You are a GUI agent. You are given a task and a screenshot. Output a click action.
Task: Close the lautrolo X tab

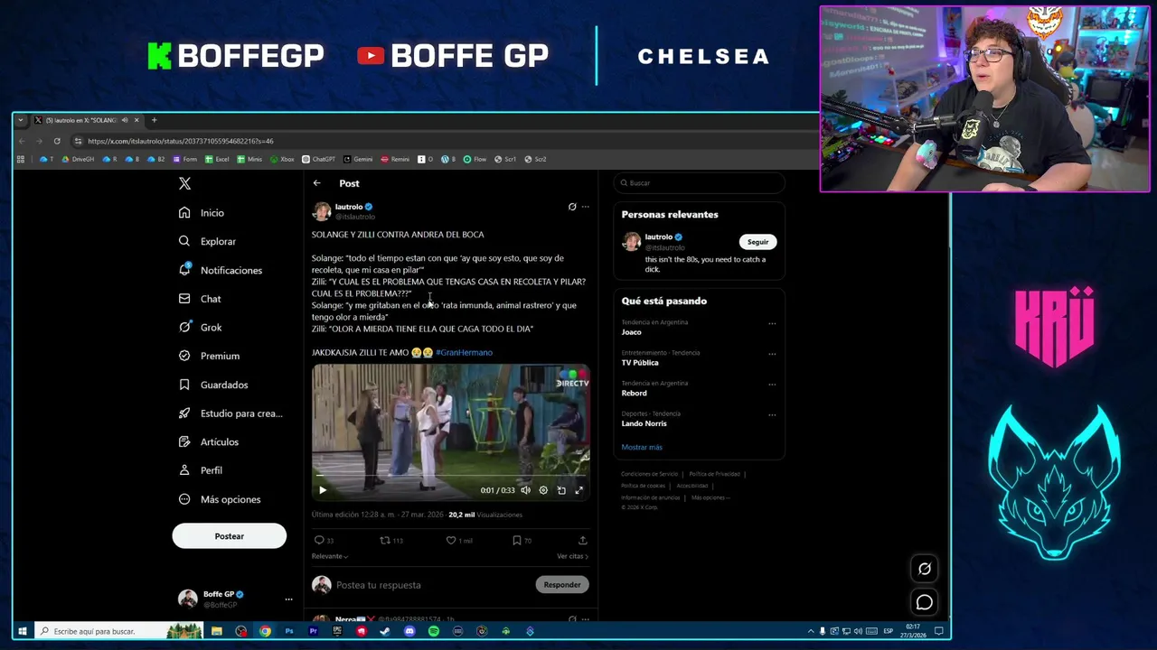click(136, 120)
